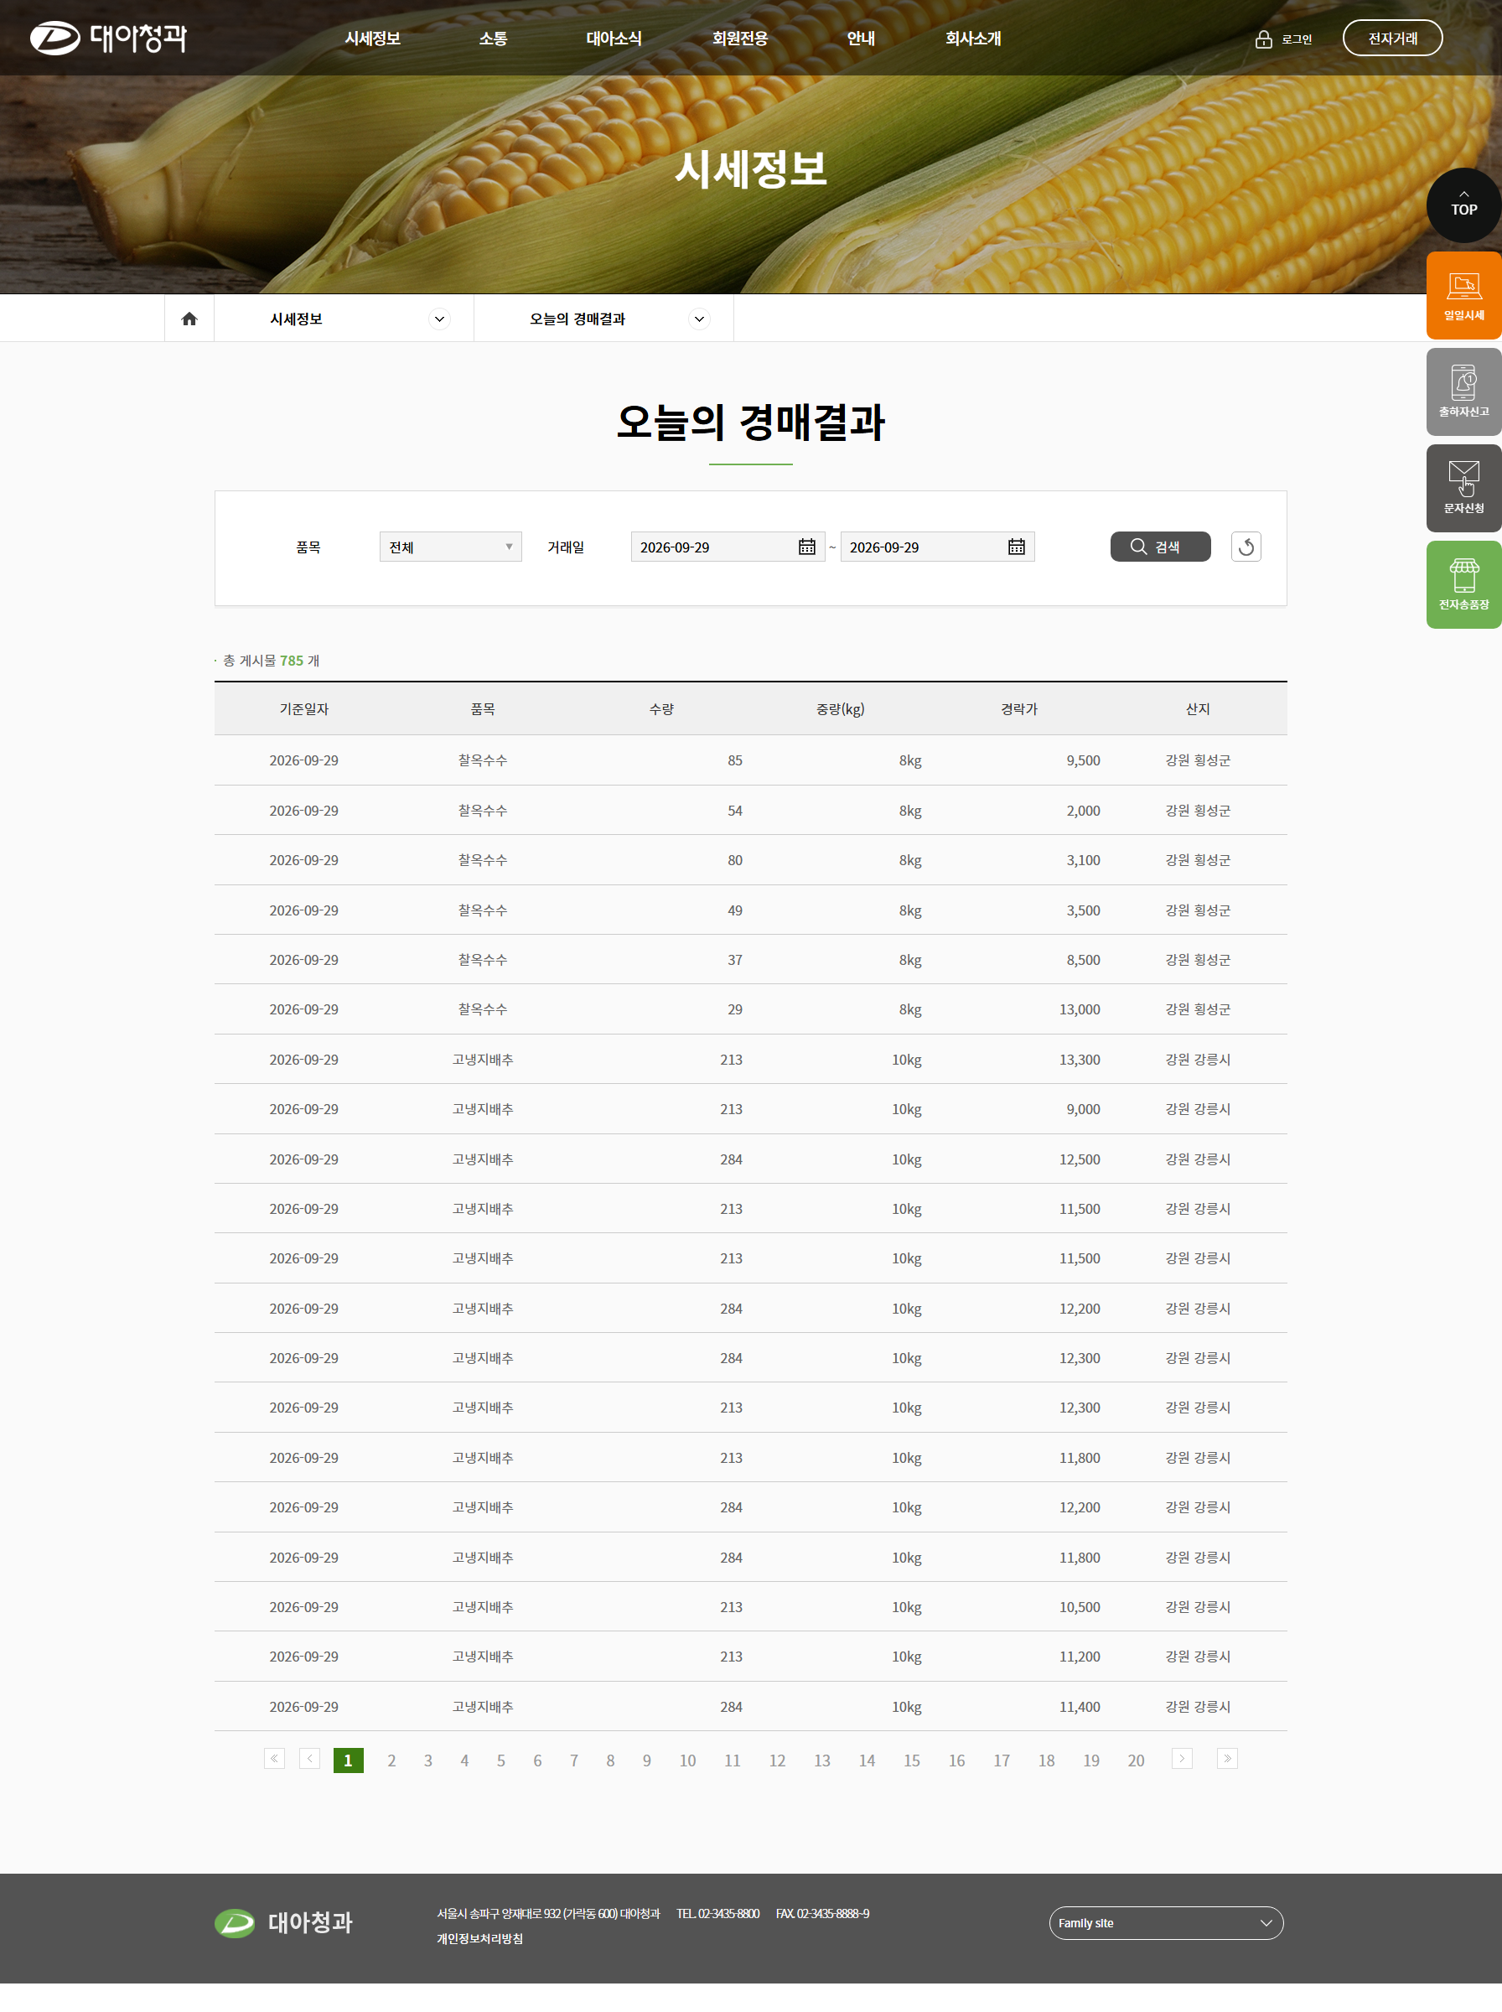Viewport: 1502px width, 2012px height.
Task: Open the Family site dropdown
Action: click(1166, 1923)
